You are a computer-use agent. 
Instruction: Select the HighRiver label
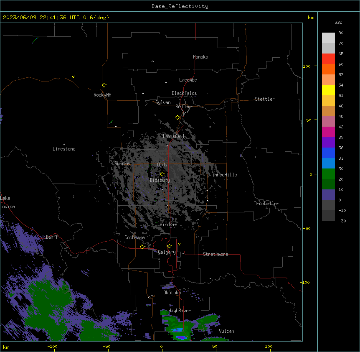pyautogui.click(x=180, y=311)
